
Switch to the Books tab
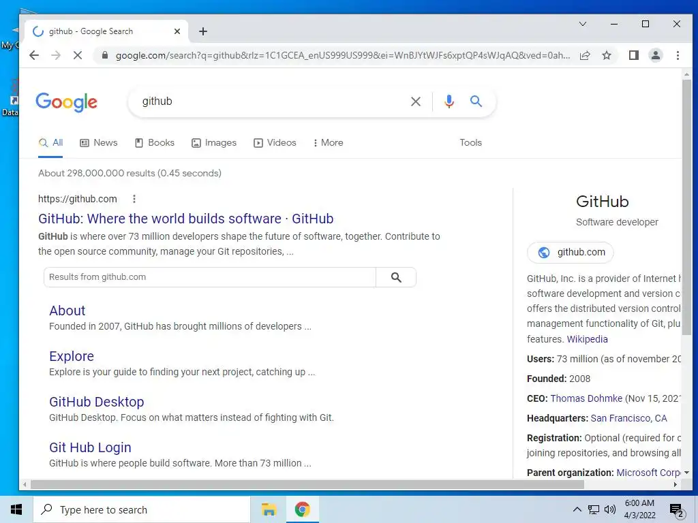click(x=155, y=143)
